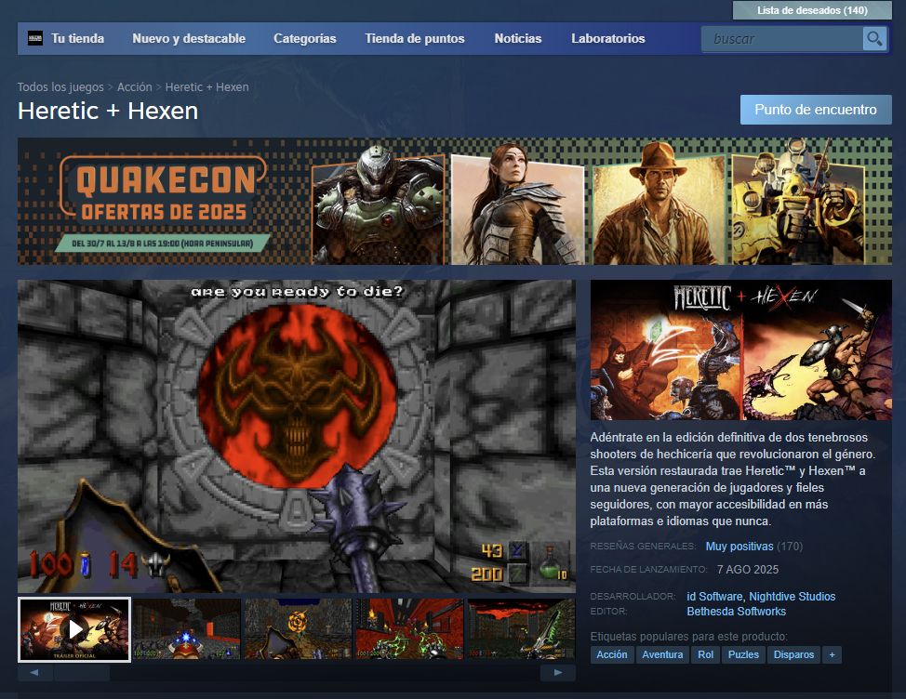Select the Rol tag
The height and width of the screenshot is (699, 906).
[705, 654]
